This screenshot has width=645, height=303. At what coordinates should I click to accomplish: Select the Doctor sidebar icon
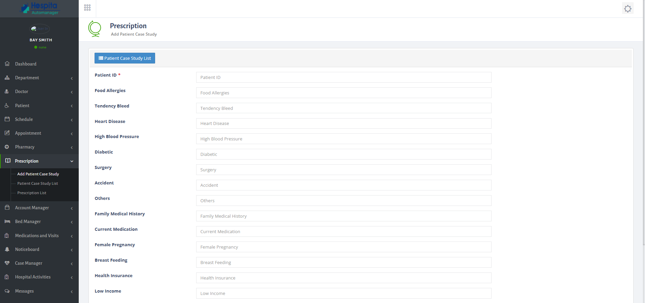pyautogui.click(x=7, y=91)
